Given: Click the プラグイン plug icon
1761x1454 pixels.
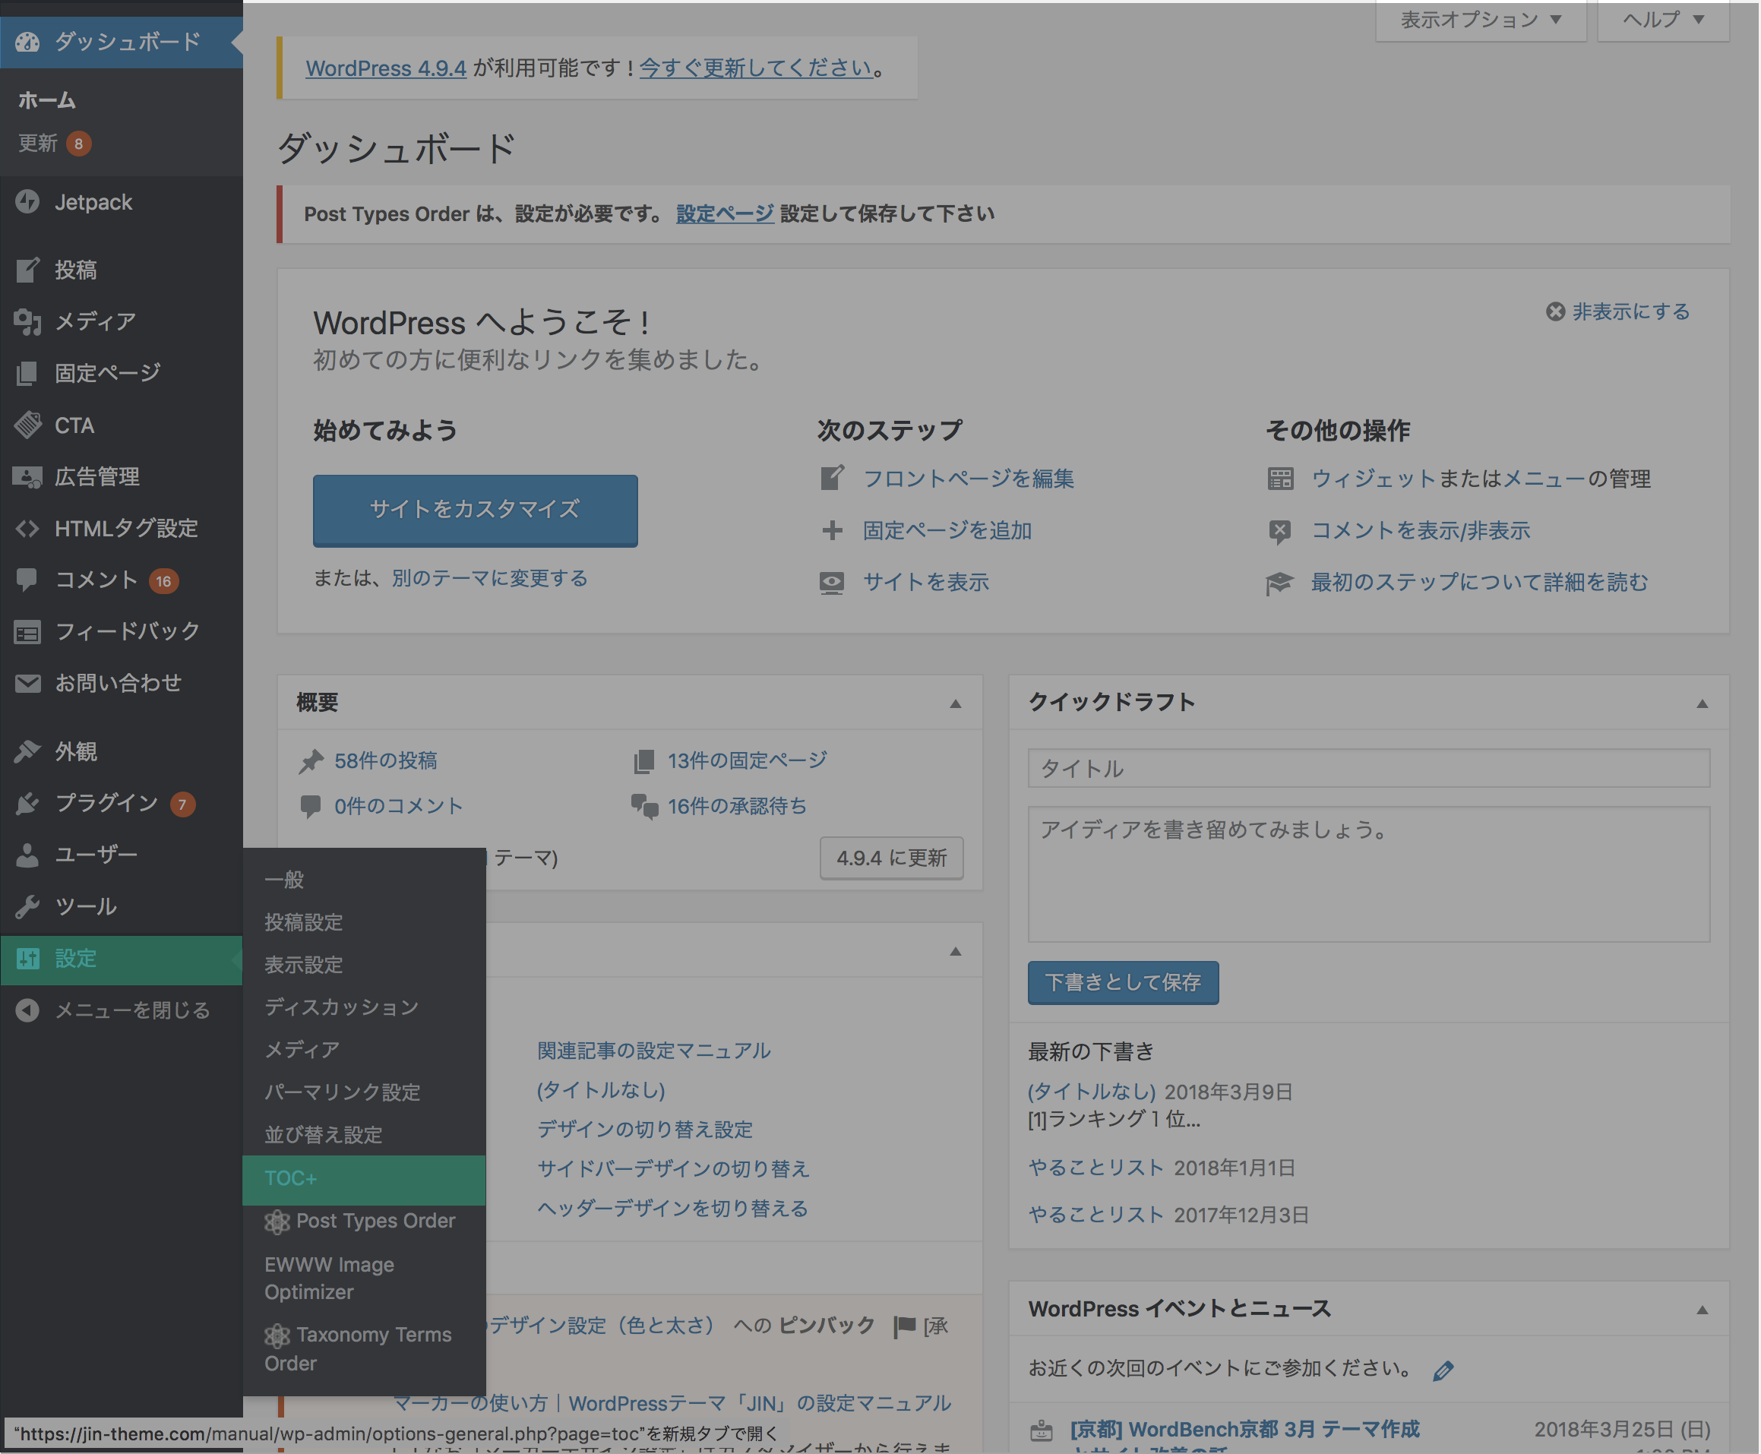Looking at the screenshot, I should coord(27,803).
